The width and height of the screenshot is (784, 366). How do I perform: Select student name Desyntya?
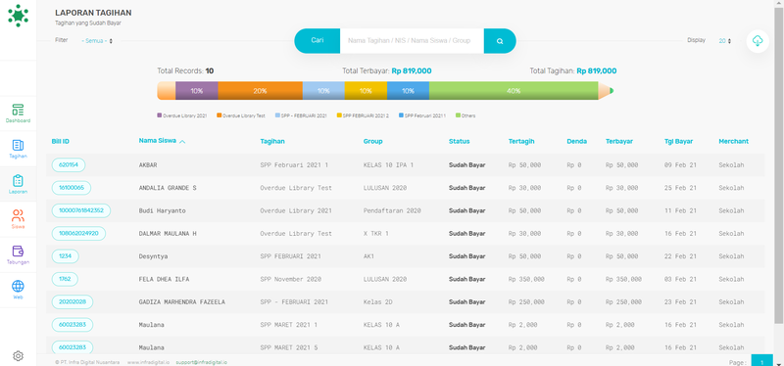pyautogui.click(x=154, y=256)
